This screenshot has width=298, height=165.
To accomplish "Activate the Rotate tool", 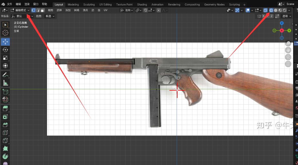I will (x=5, y=50).
